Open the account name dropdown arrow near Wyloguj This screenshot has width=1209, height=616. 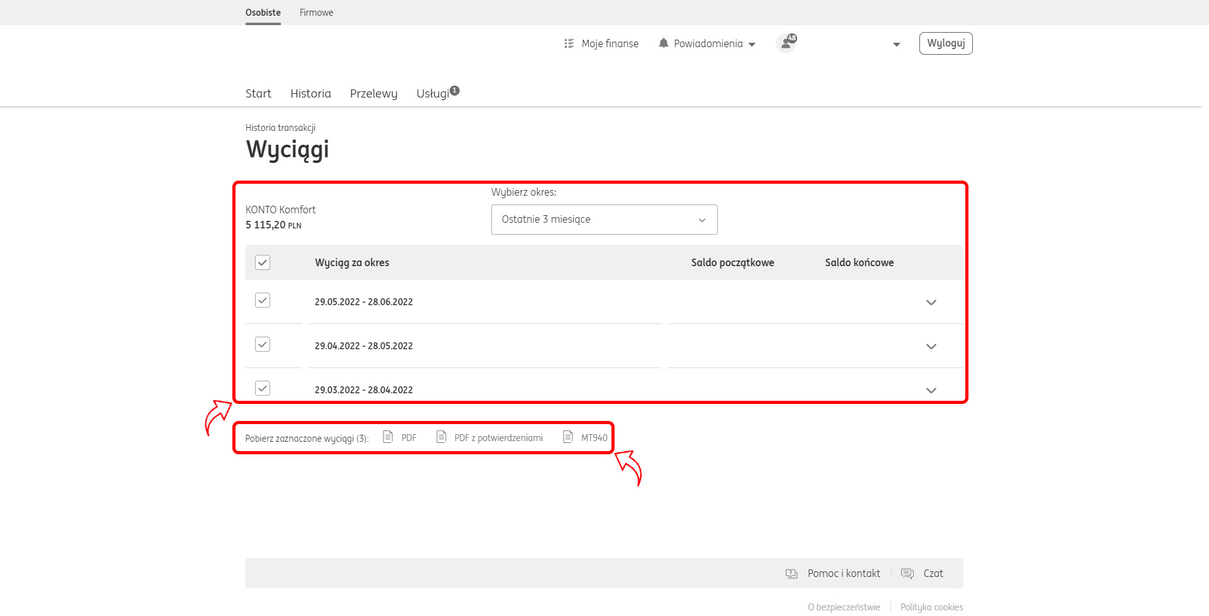(x=896, y=45)
